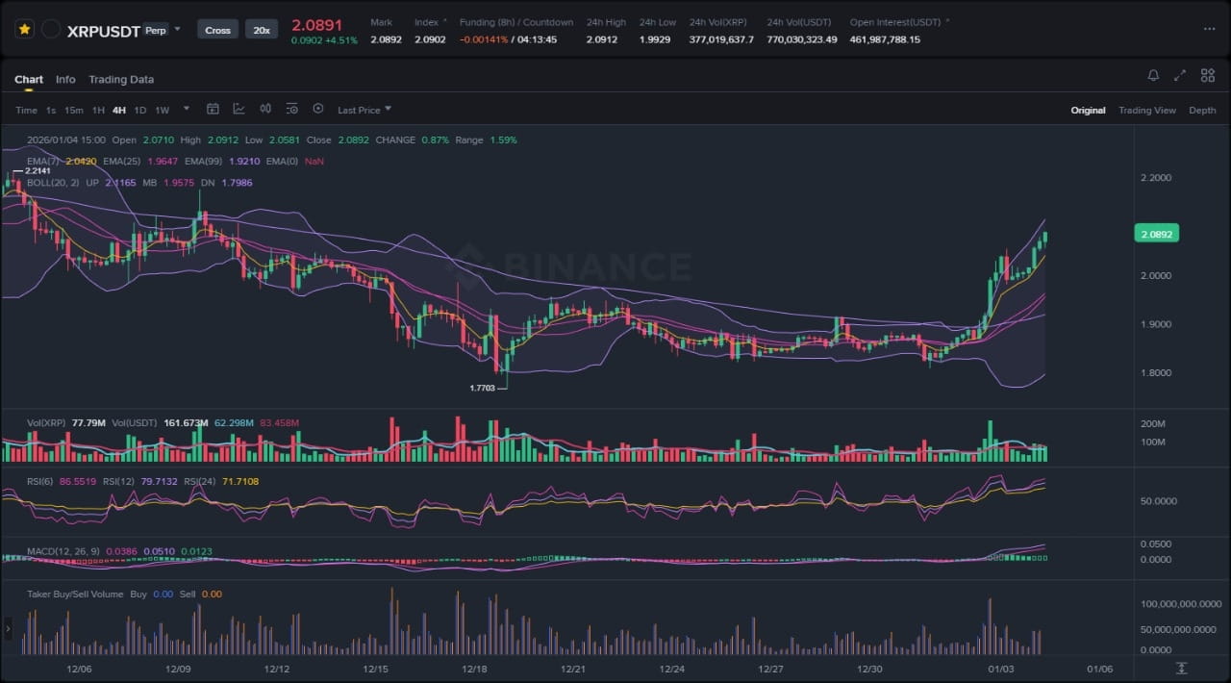This screenshot has width=1231, height=683.
Task: Open the Trading Data tab
Action: pos(121,80)
